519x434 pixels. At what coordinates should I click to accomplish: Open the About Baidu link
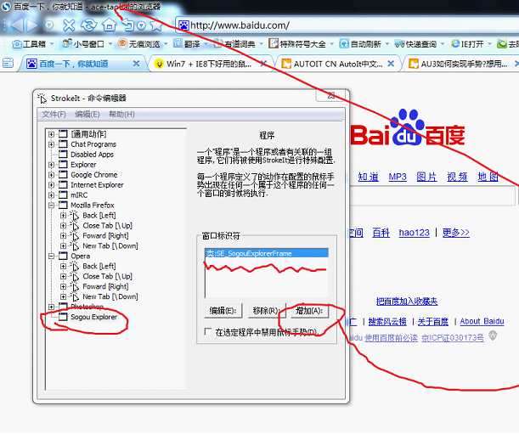(482, 321)
